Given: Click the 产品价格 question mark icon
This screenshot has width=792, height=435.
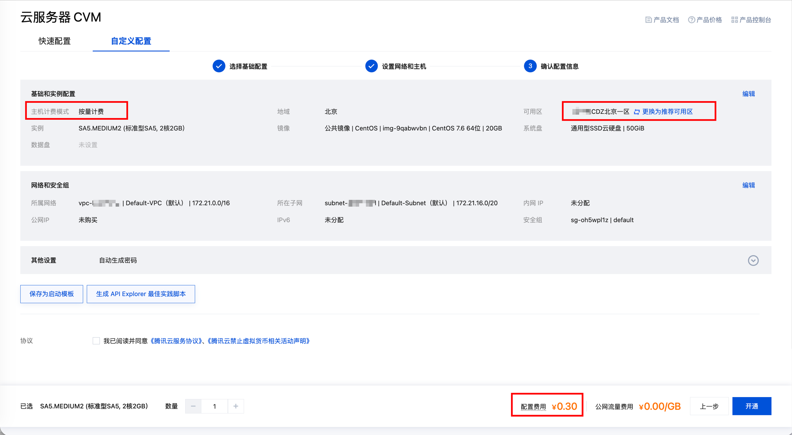Looking at the screenshot, I should [691, 20].
